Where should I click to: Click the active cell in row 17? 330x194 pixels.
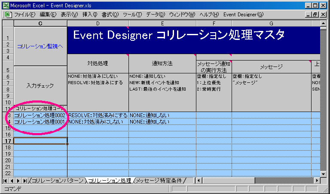(x=40, y=141)
